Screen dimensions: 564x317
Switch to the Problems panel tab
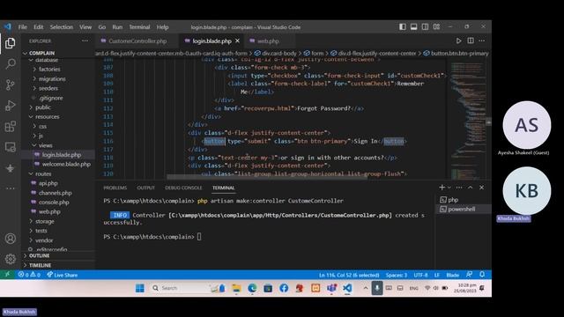115,188
